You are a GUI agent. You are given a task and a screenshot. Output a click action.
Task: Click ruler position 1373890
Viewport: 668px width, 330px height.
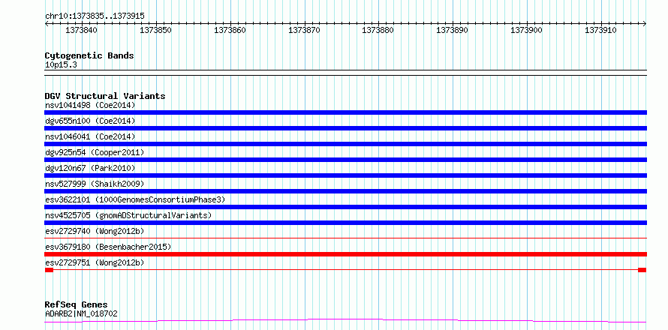(x=452, y=30)
